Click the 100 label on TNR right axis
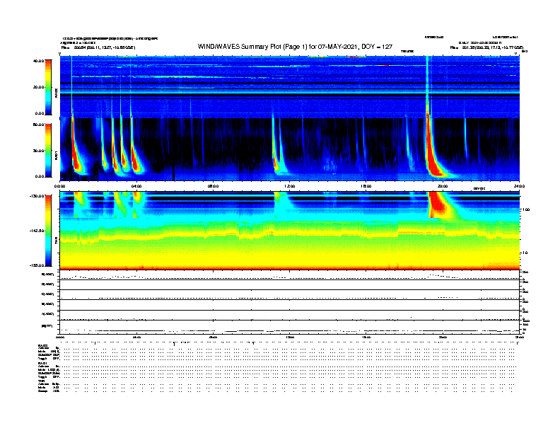560x433 pixels. [x=526, y=209]
